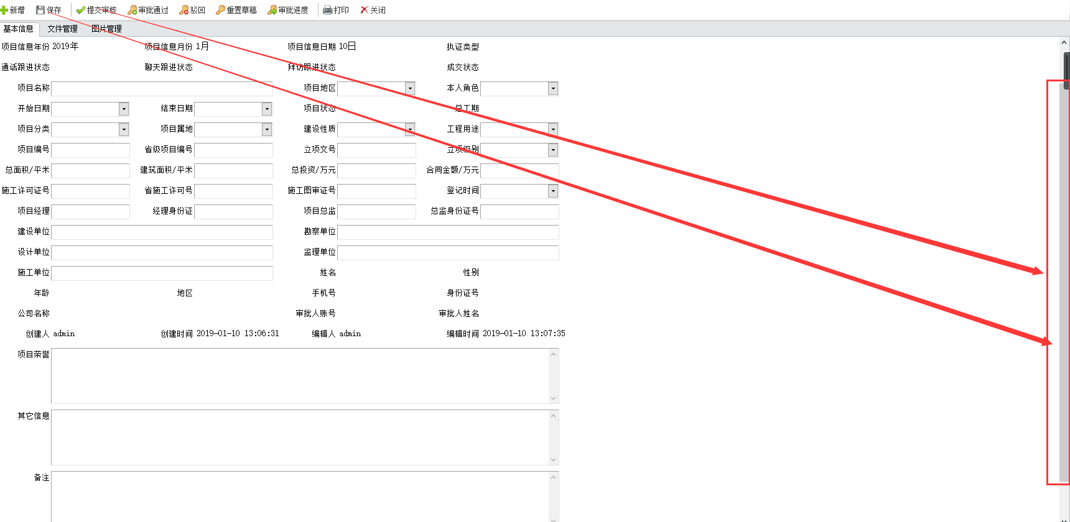Click the 合同金额/万元 input field

[519, 170]
